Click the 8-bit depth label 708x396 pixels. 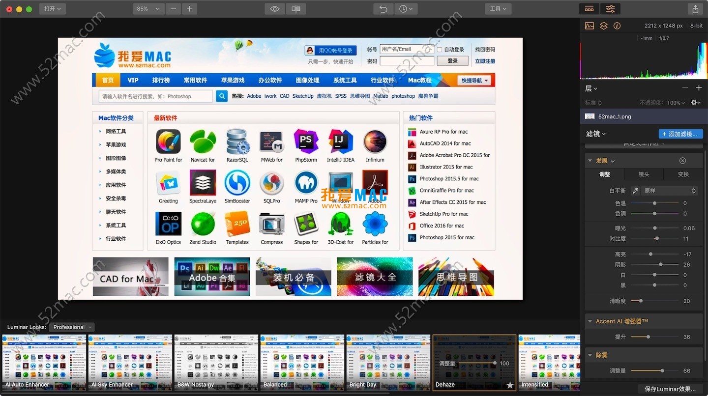(696, 26)
